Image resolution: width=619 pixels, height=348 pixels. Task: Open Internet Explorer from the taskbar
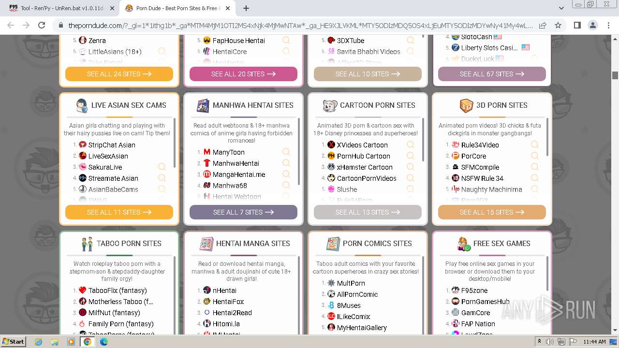38,342
